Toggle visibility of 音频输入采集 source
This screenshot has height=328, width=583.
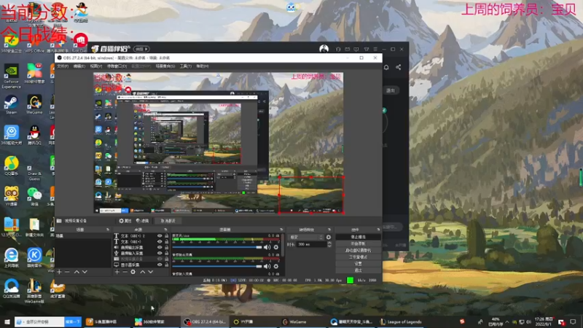point(160,253)
